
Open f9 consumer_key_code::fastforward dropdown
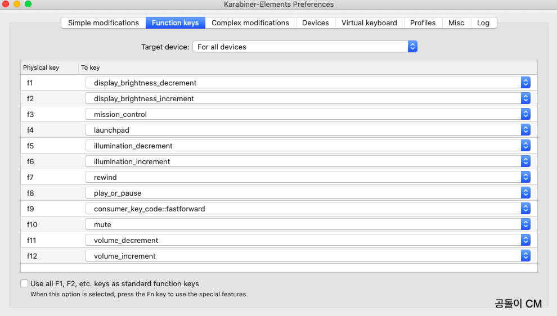tap(308, 209)
